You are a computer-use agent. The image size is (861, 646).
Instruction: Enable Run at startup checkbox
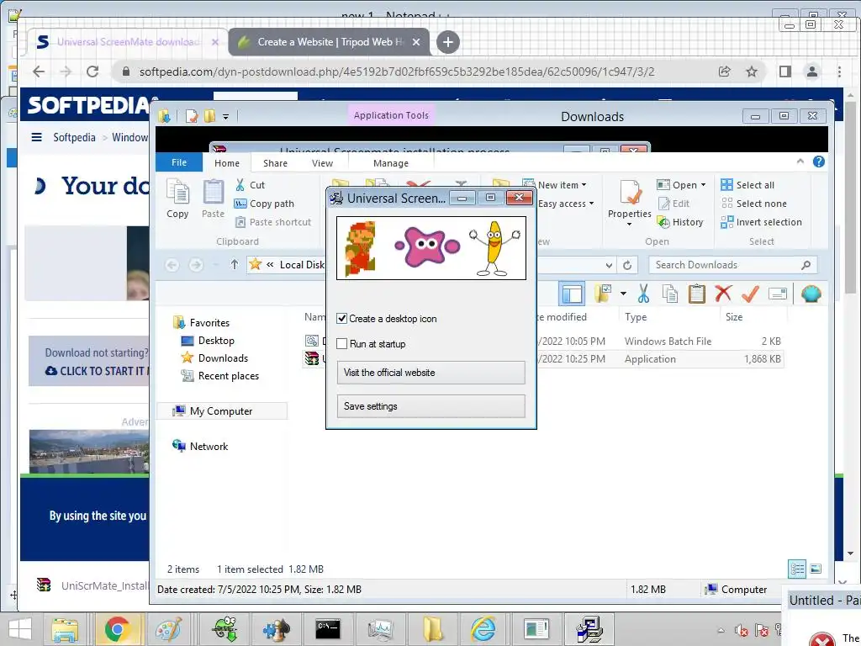pos(341,344)
